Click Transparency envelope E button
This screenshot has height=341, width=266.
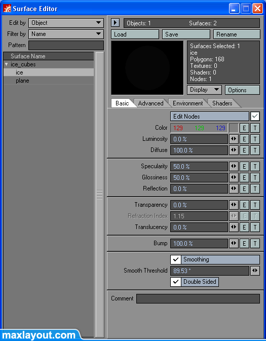pyautogui.click(x=244, y=205)
